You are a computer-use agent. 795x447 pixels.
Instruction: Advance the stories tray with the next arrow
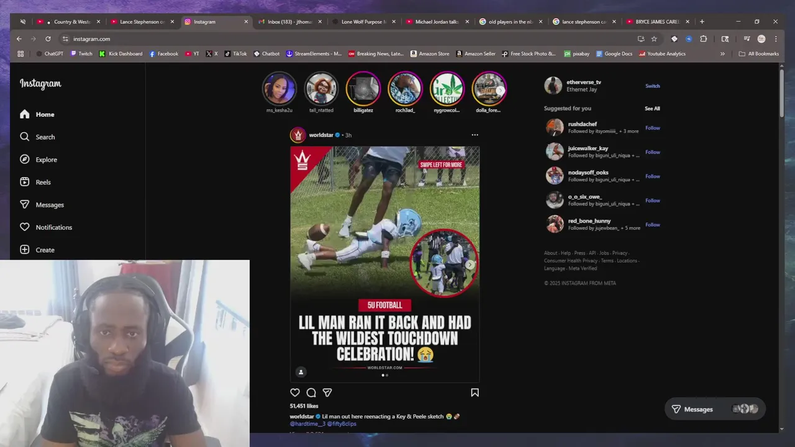[501, 90]
